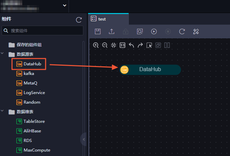This screenshot has height=156, width=230.
Task: Collapse the component side panel
Action: tap(84, 139)
